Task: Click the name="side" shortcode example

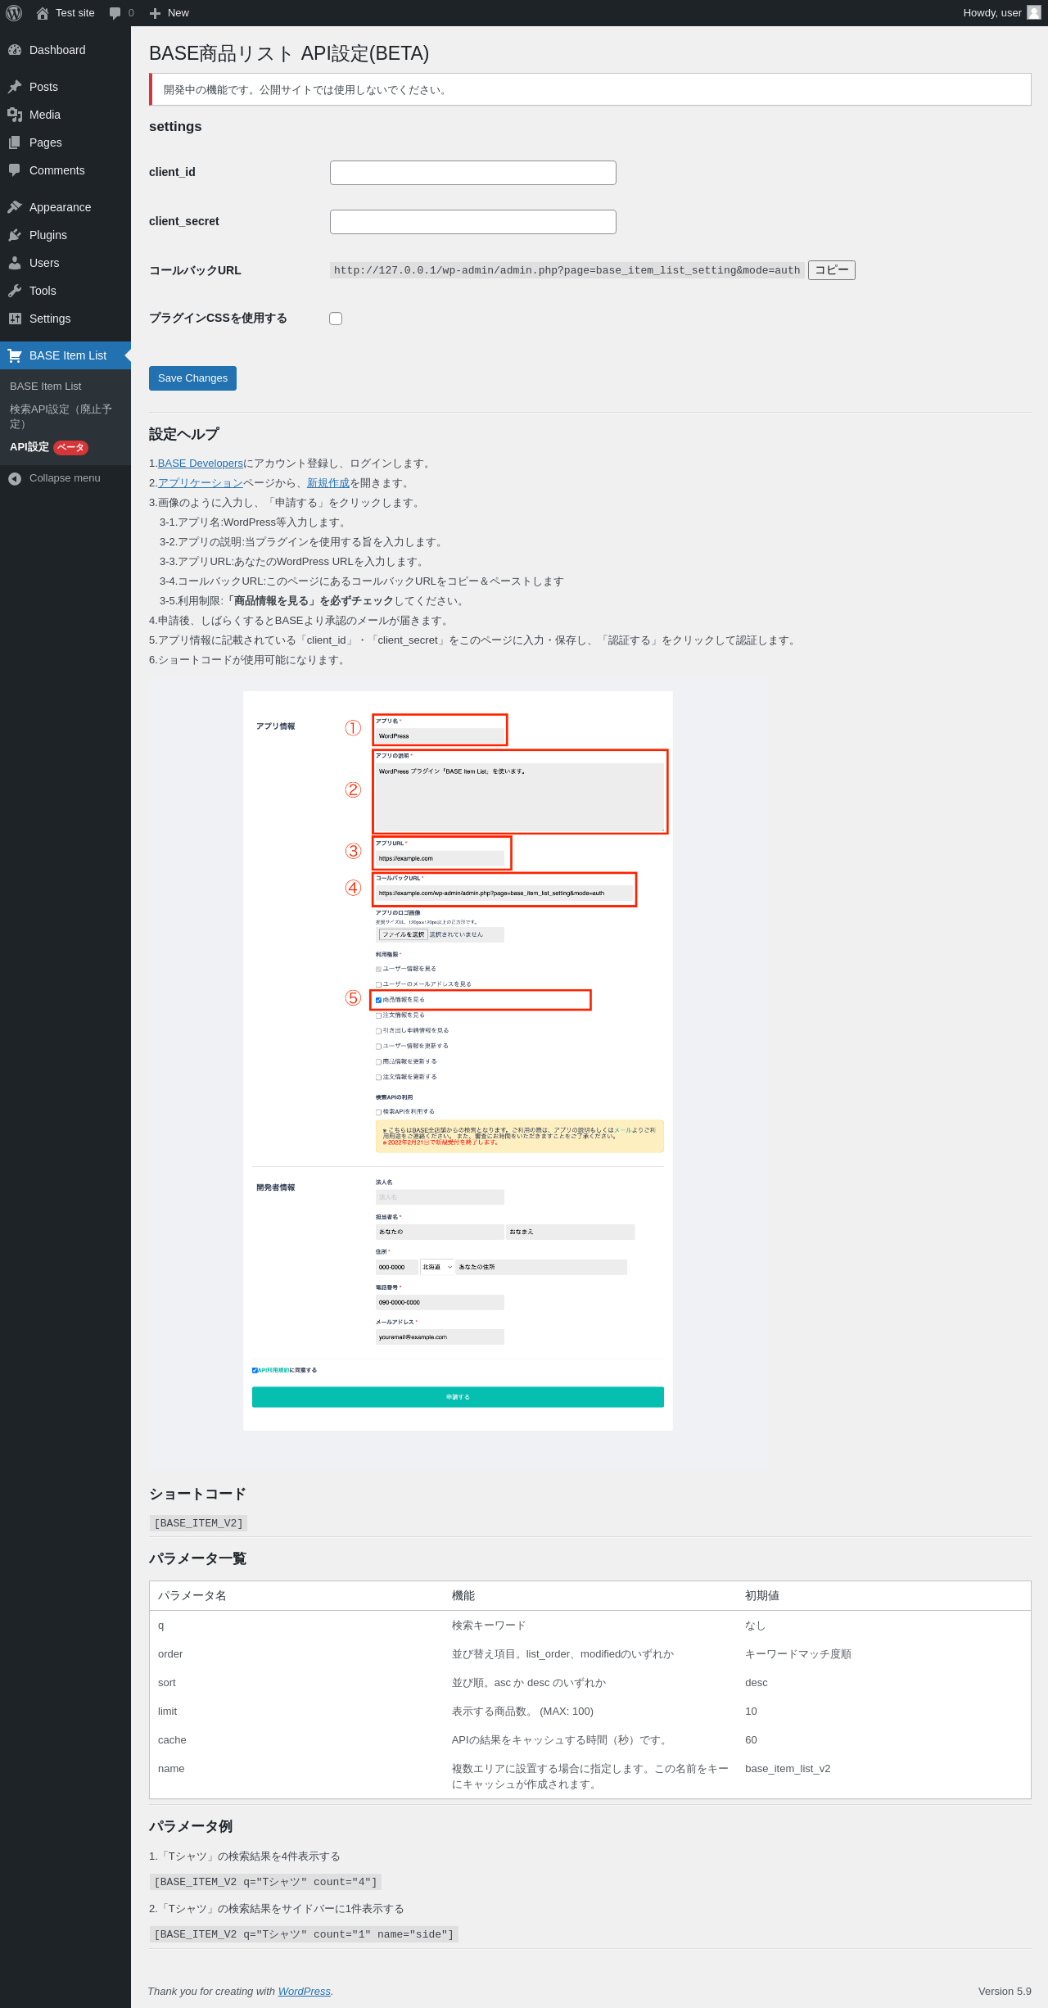Action: tap(304, 1934)
